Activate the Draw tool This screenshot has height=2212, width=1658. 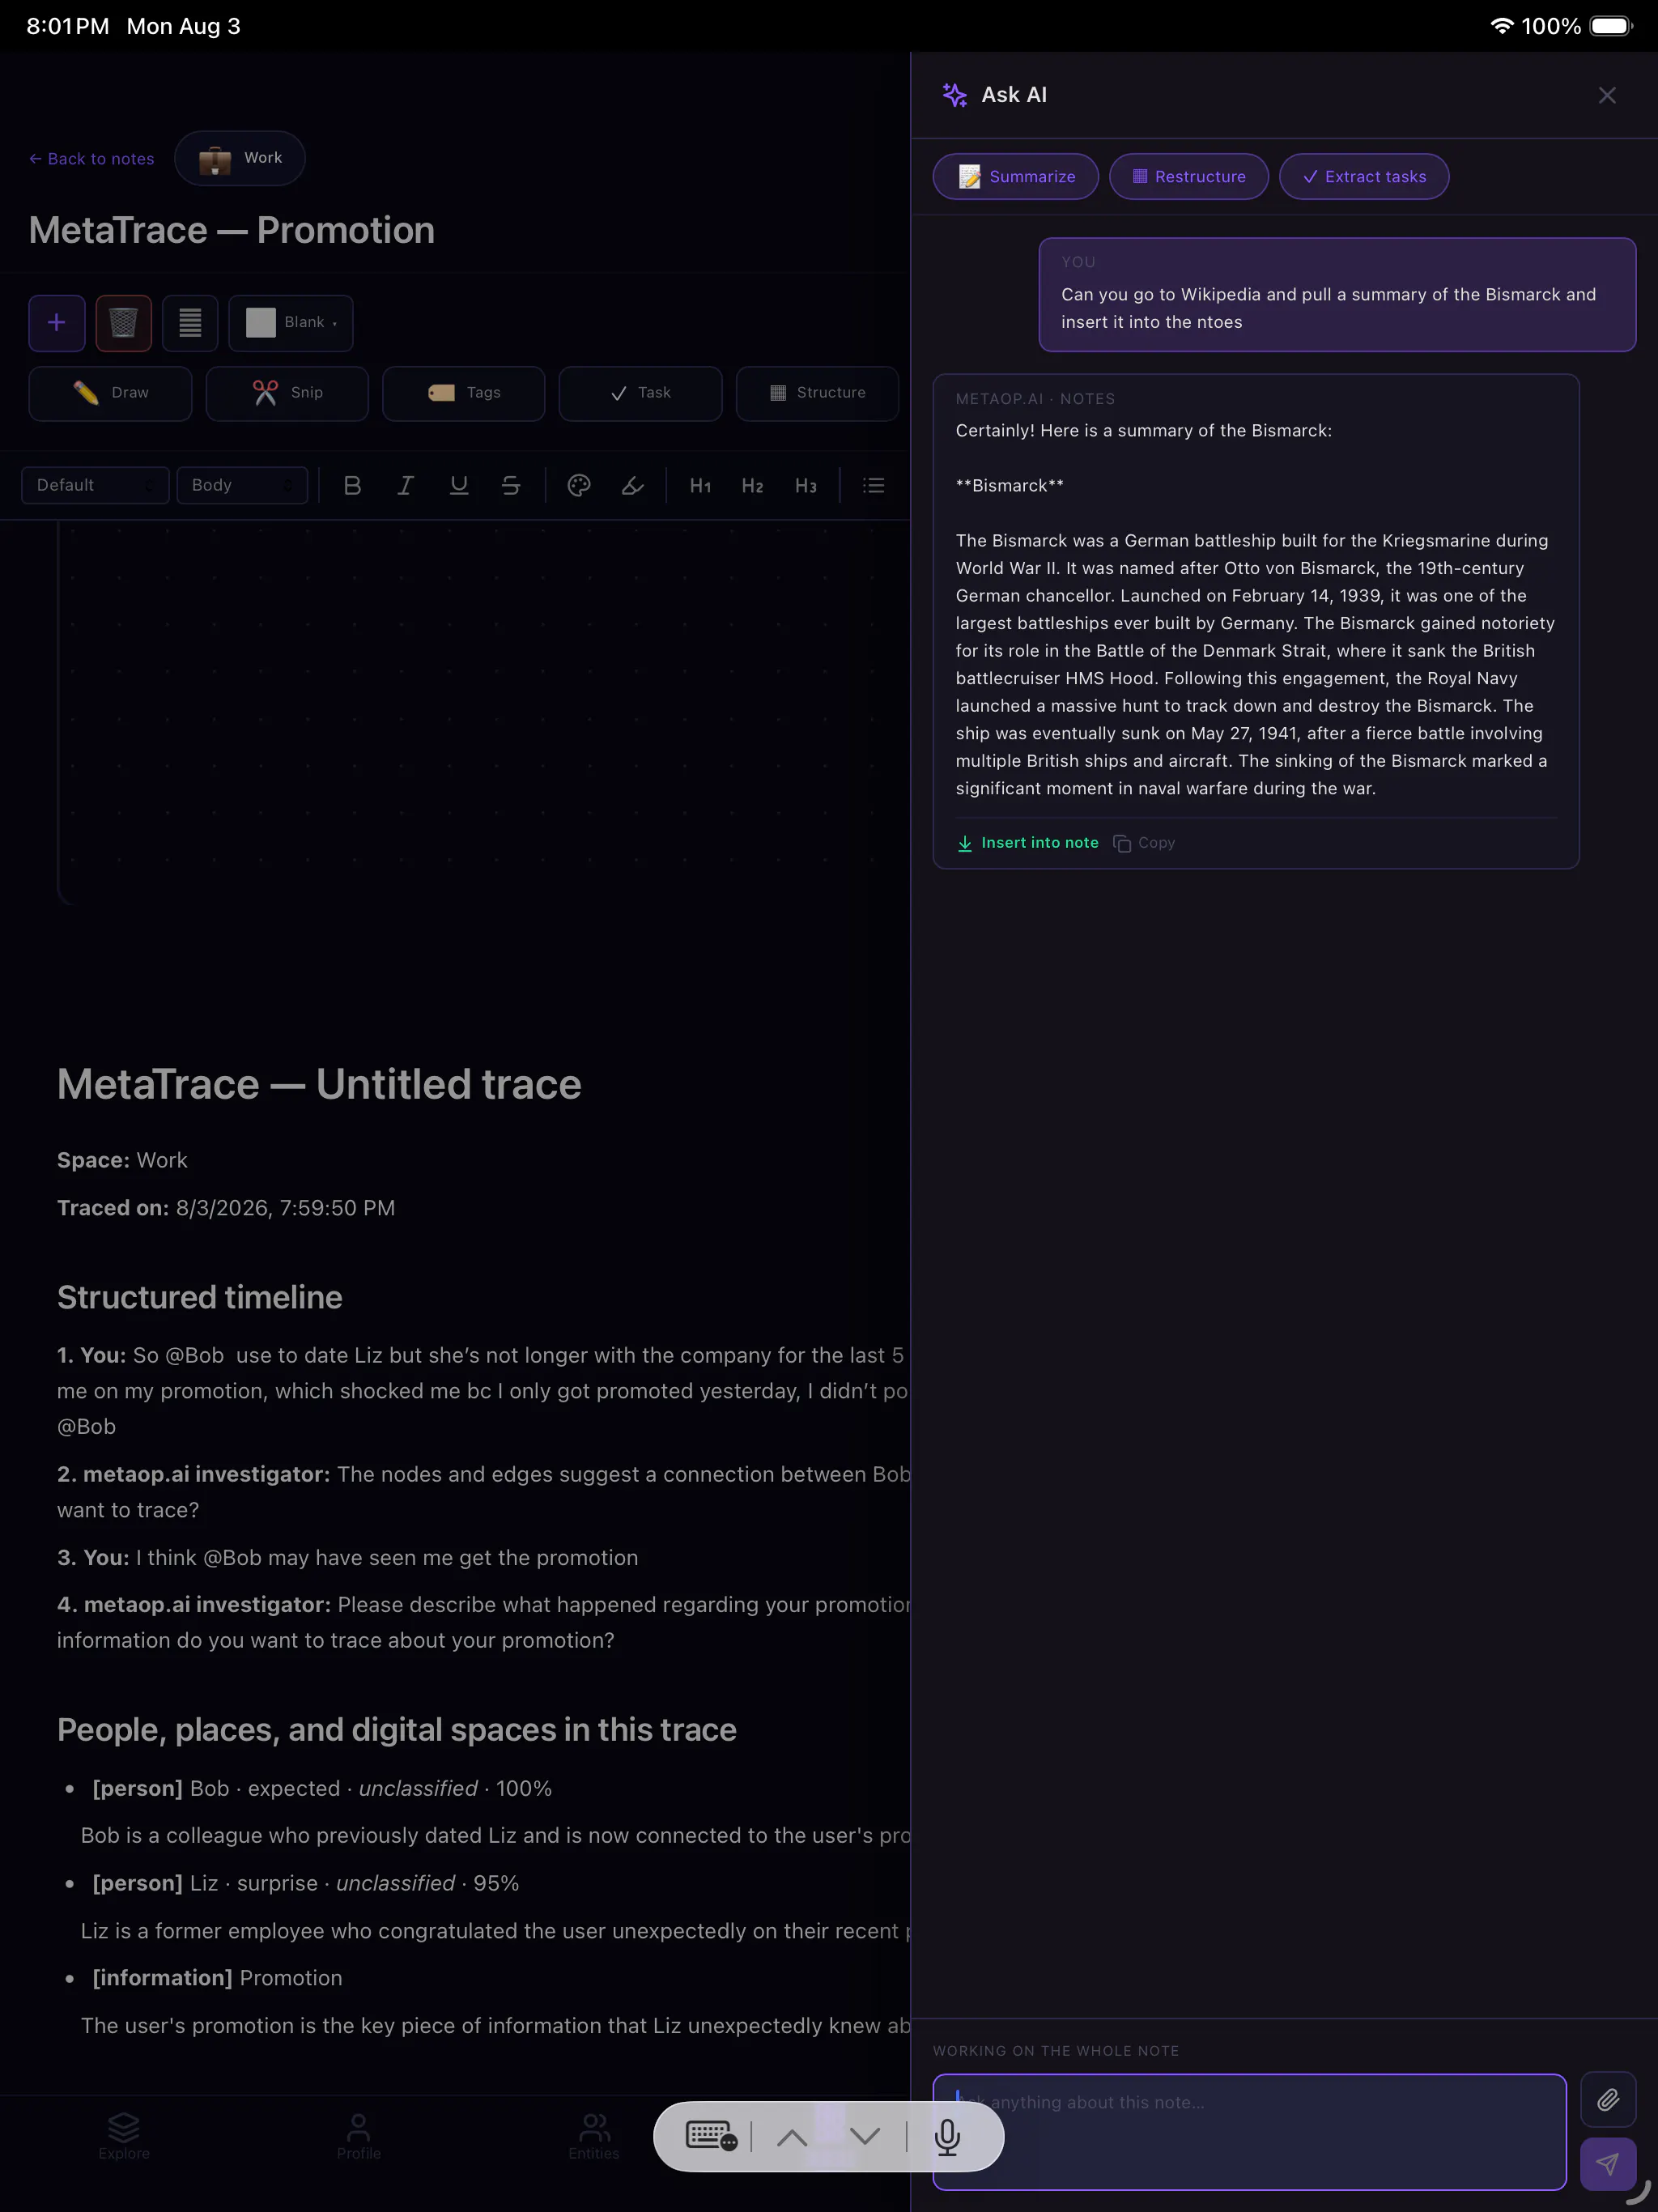click(110, 393)
